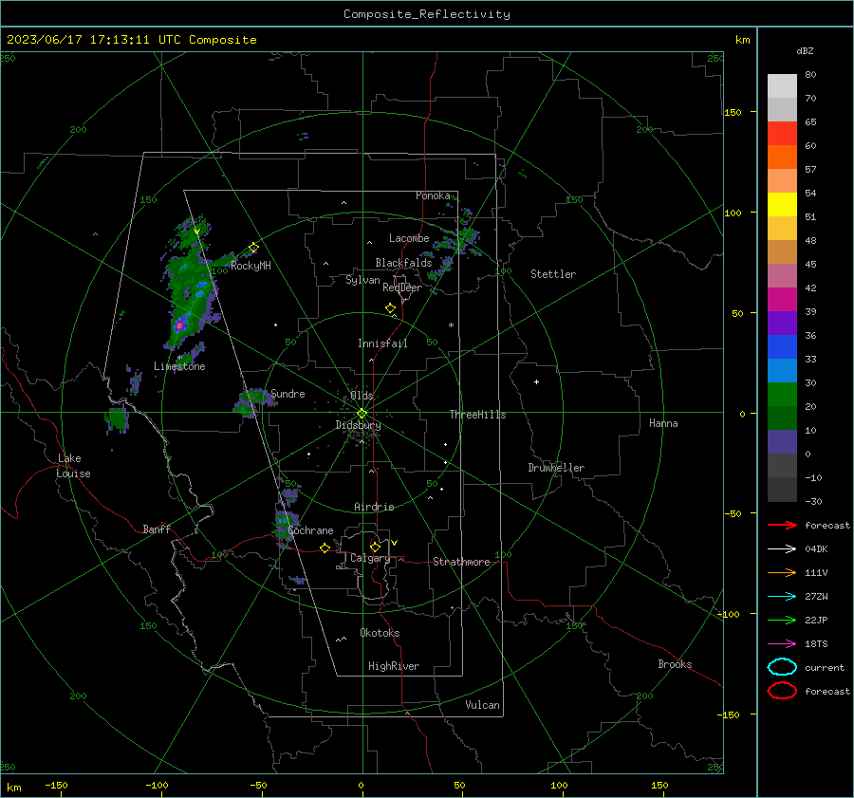Click the Ponoka city label
This screenshot has height=798, width=854.
pyautogui.click(x=433, y=195)
